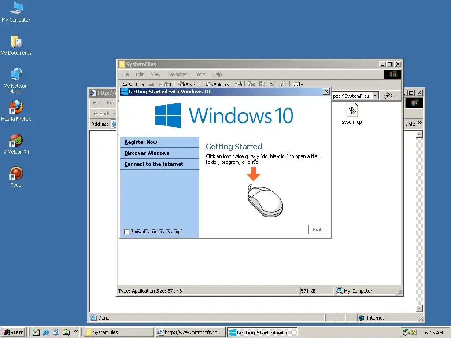The image size is (451, 338).
Task: Click Go button in SystemFiles address bar
Action: click(x=390, y=96)
